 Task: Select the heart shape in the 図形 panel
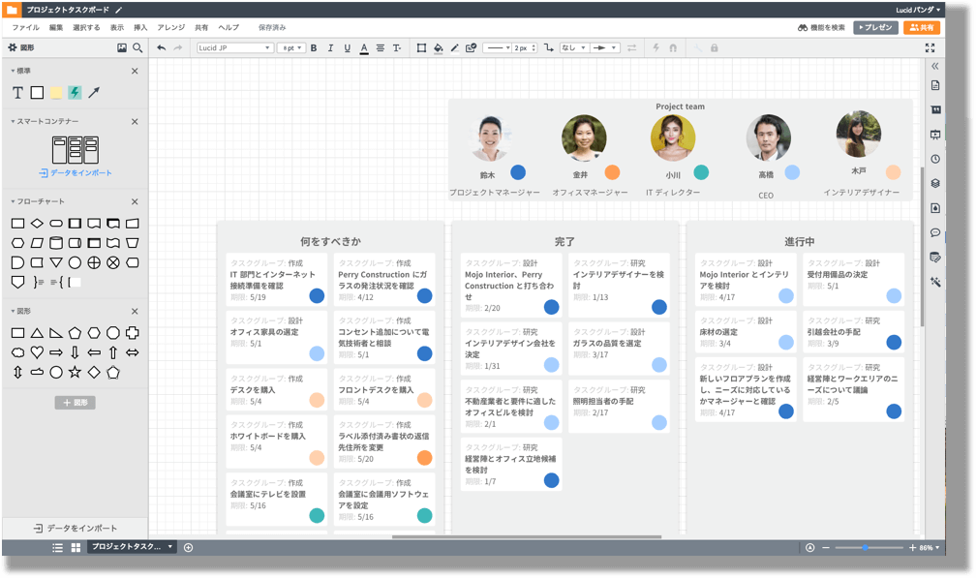point(37,352)
